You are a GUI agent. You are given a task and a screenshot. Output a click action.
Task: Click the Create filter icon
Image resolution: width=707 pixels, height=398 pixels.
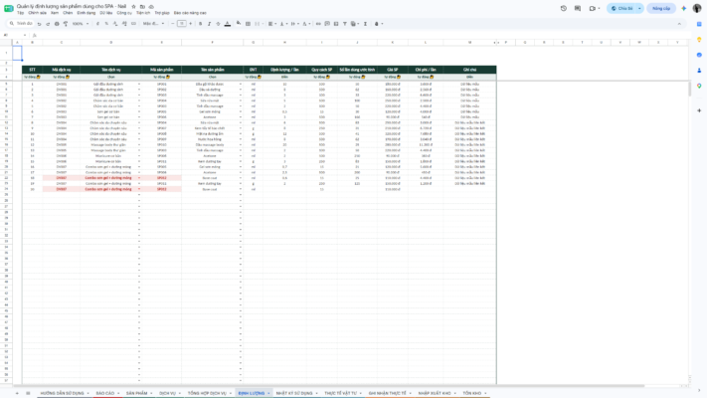tap(345, 24)
